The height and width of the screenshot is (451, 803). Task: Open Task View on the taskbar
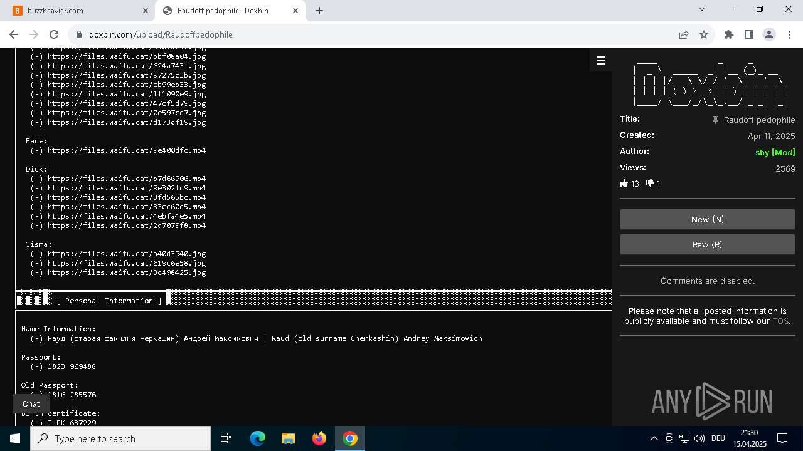(x=226, y=438)
